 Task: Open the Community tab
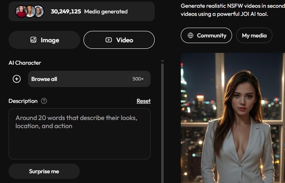tap(206, 35)
